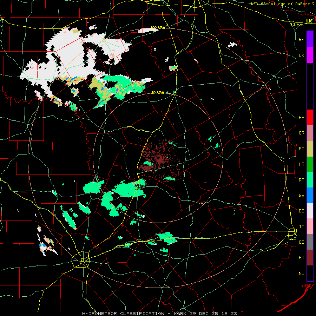Screen dimensions: 316x316
Task: Select the light pink IC legend swatch
Action: [310, 226]
